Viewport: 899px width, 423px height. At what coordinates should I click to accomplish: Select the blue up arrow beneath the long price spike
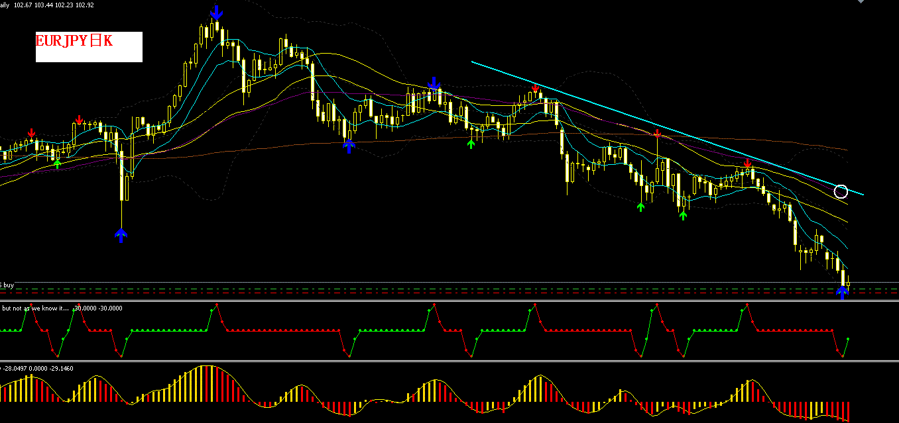pos(121,235)
